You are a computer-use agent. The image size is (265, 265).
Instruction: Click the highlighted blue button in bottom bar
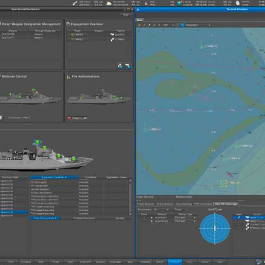175,262
